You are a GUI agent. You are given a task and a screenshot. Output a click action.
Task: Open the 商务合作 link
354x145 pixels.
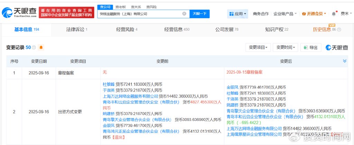tap(261, 14)
